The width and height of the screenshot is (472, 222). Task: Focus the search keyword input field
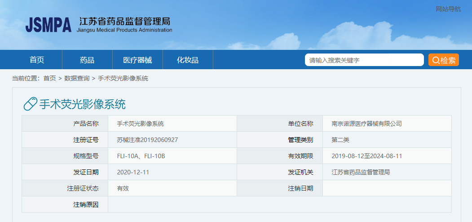[364, 60]
